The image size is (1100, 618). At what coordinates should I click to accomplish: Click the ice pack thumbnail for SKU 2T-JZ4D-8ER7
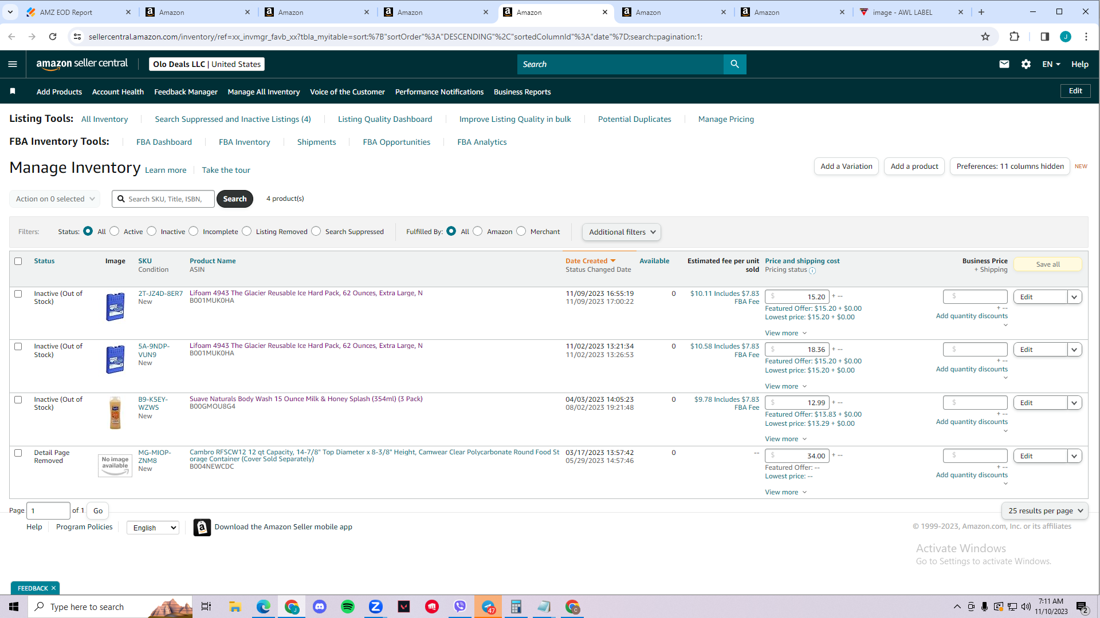(115, 307)
